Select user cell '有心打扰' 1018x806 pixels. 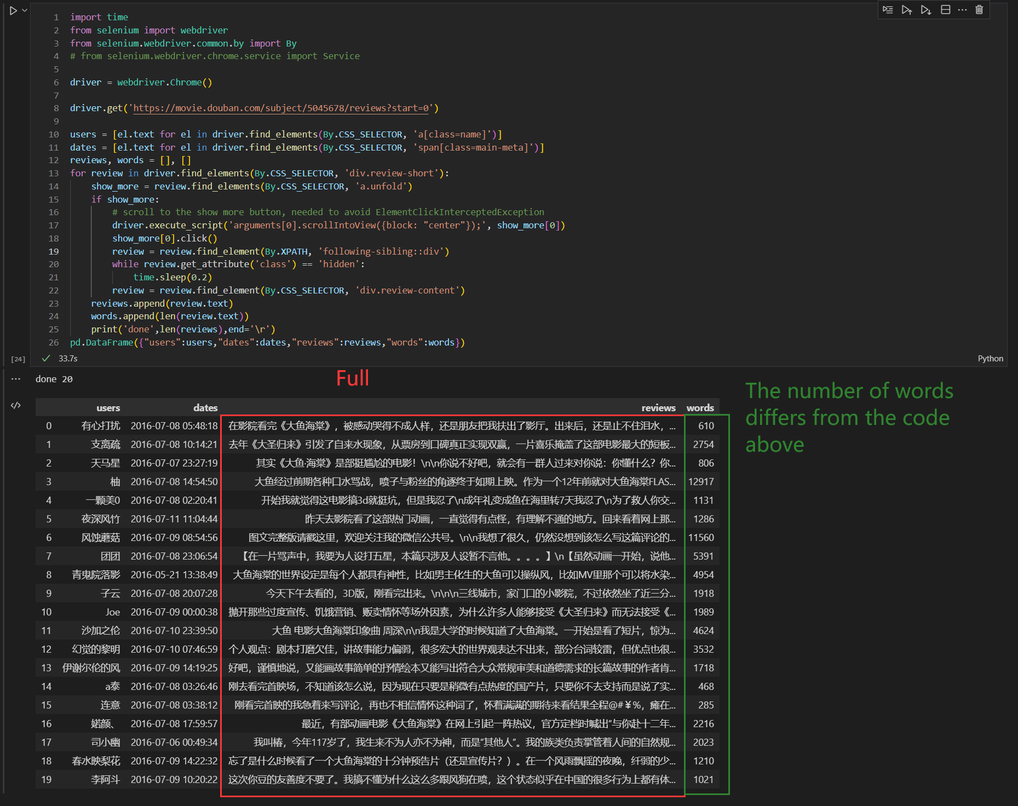100,426
